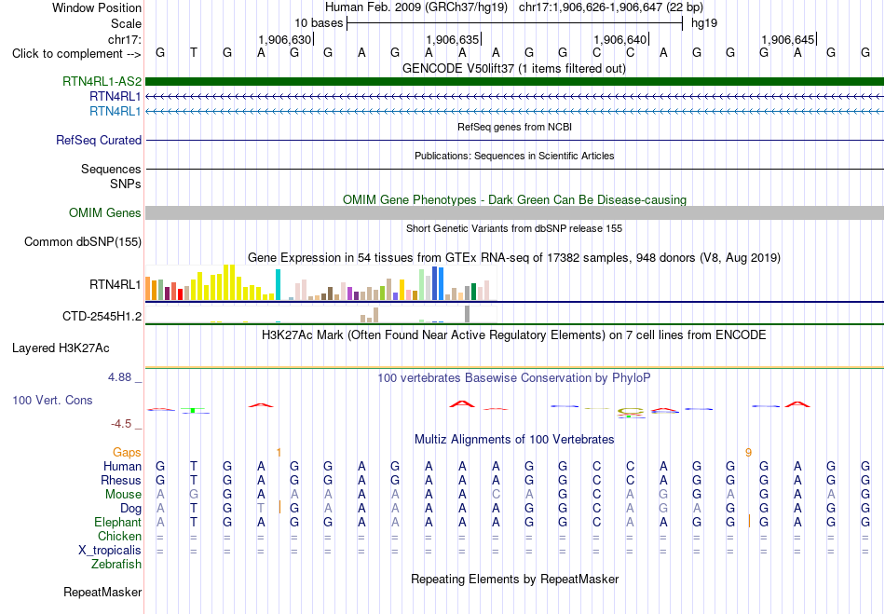Click the SNPs track label
Image resolution: width=885 pixels, height=614 pixels.
point(126,184)
